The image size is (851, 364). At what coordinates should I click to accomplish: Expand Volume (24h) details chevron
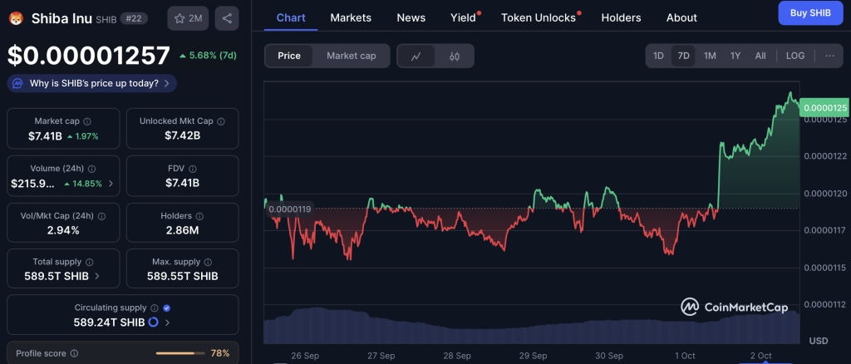[111, 184]
